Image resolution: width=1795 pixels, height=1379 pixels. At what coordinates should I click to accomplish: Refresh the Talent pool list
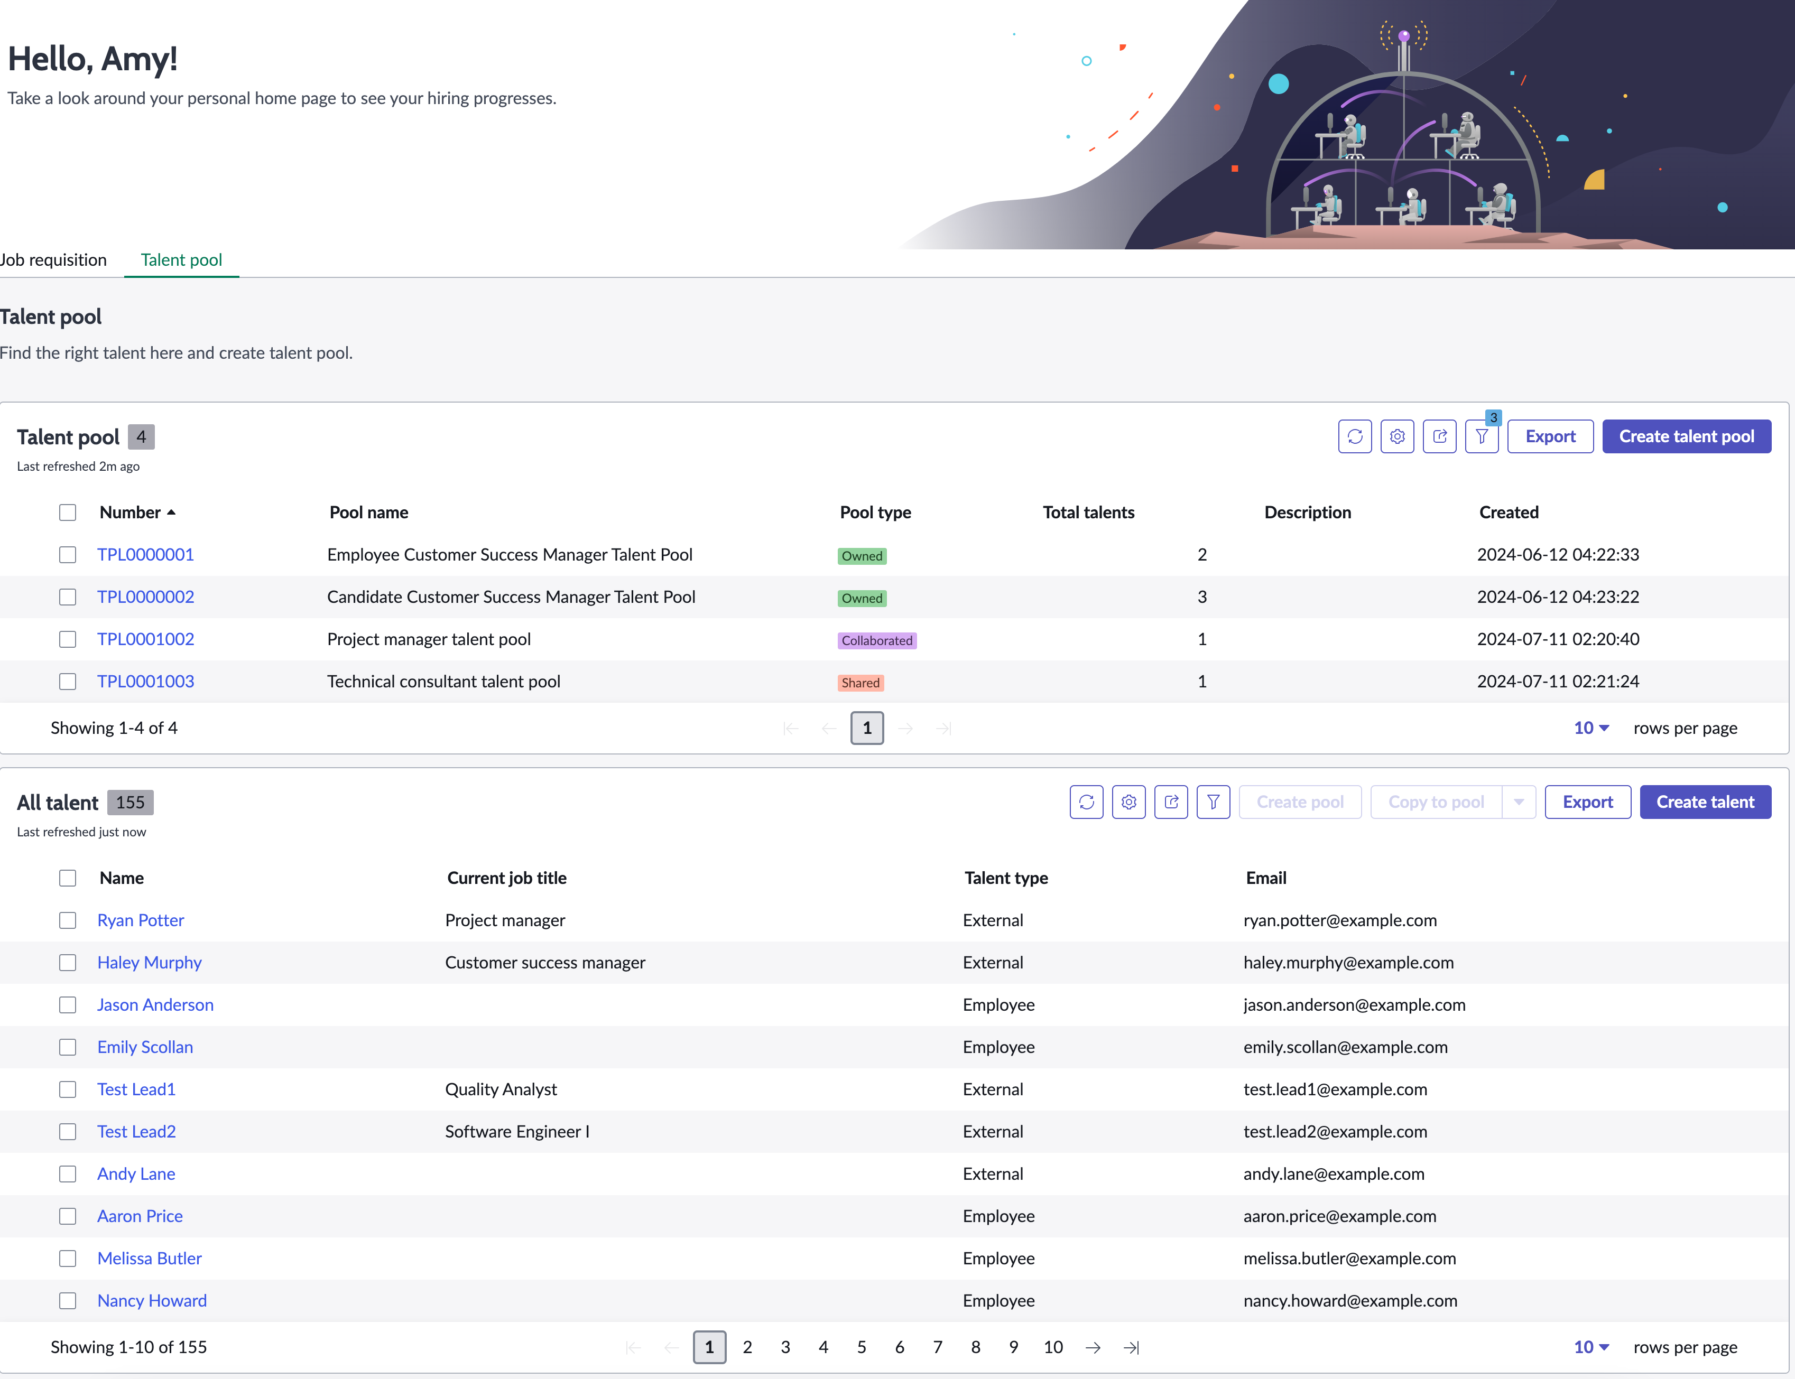(1355, 436)
